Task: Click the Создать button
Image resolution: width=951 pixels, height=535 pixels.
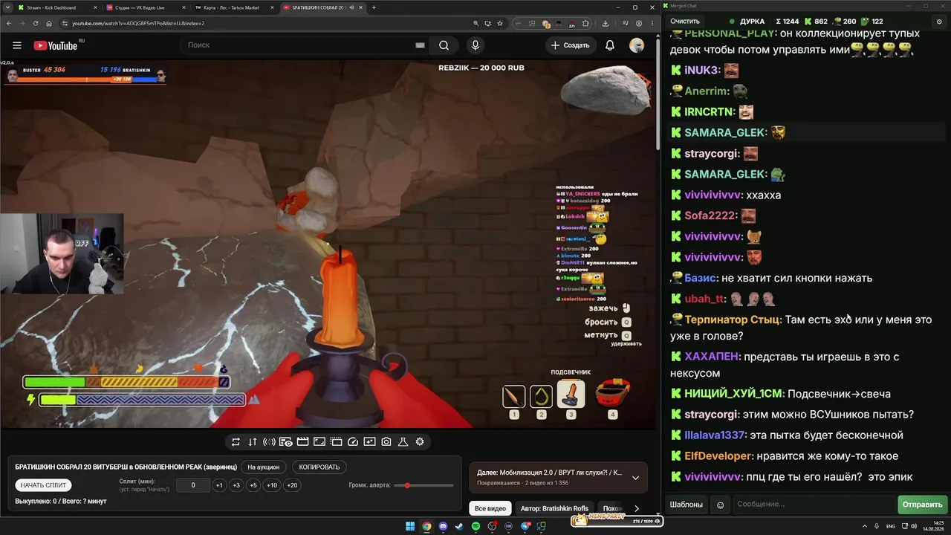Action: click(570, 45)
